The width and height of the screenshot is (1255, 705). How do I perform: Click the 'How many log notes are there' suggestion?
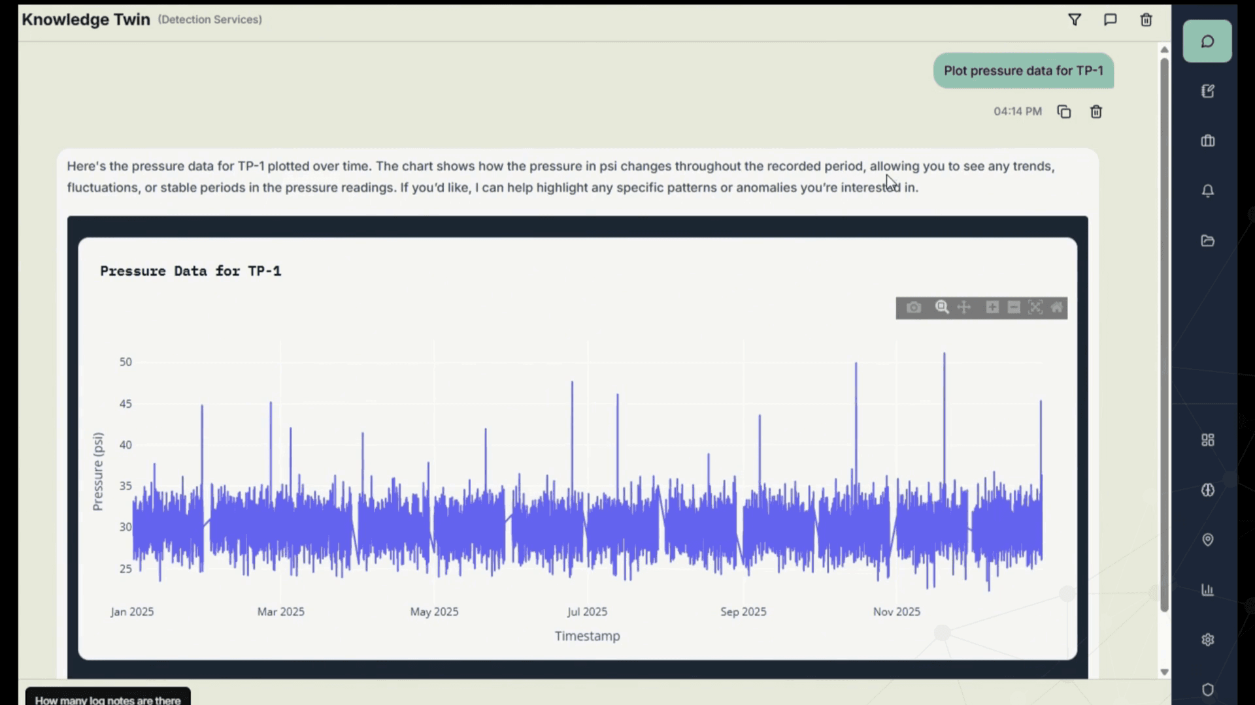point(107,698)
